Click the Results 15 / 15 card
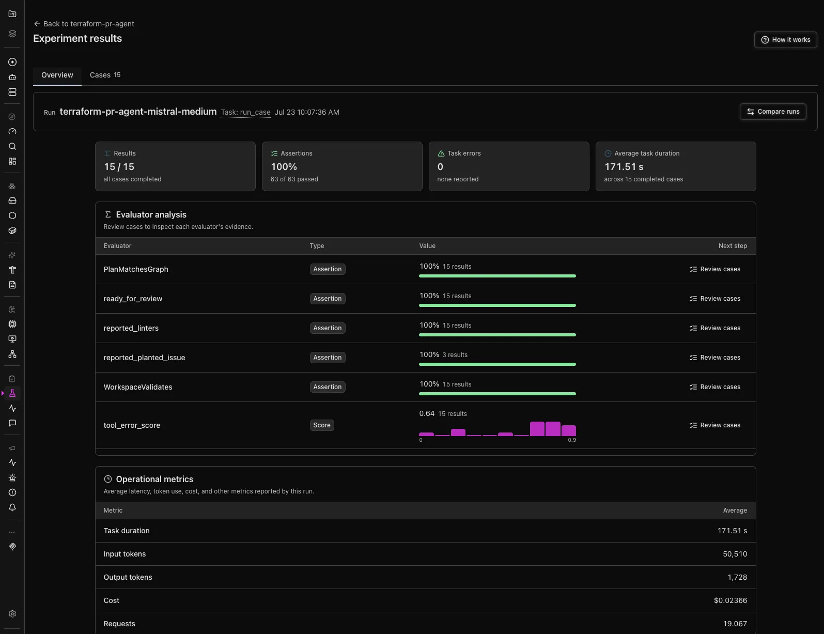The image size is (824, 634). tap(175, 166)
